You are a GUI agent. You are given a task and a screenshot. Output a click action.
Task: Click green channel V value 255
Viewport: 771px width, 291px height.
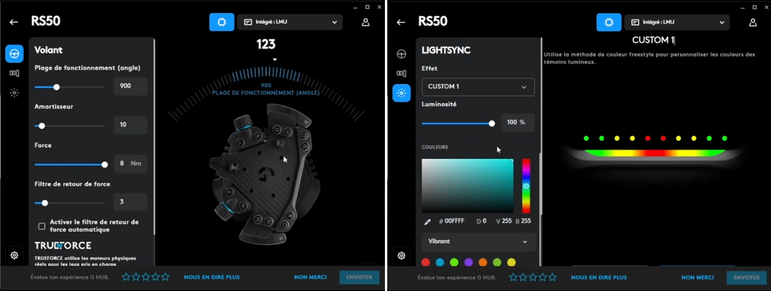(506, 221)
